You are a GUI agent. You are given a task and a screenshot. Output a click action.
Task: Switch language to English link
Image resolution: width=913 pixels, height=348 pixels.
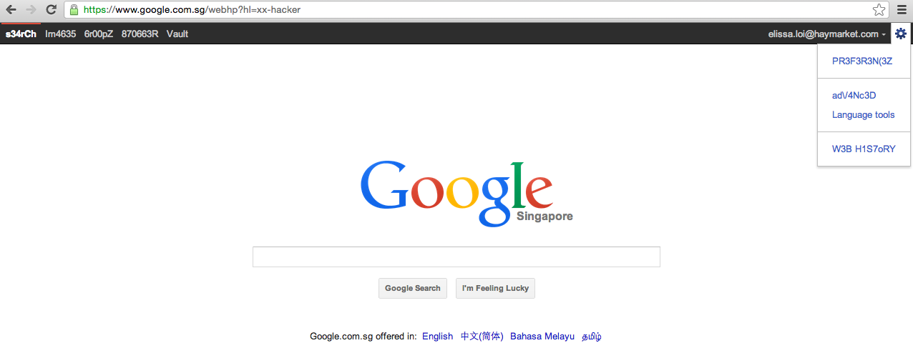[x=437, y=337]
